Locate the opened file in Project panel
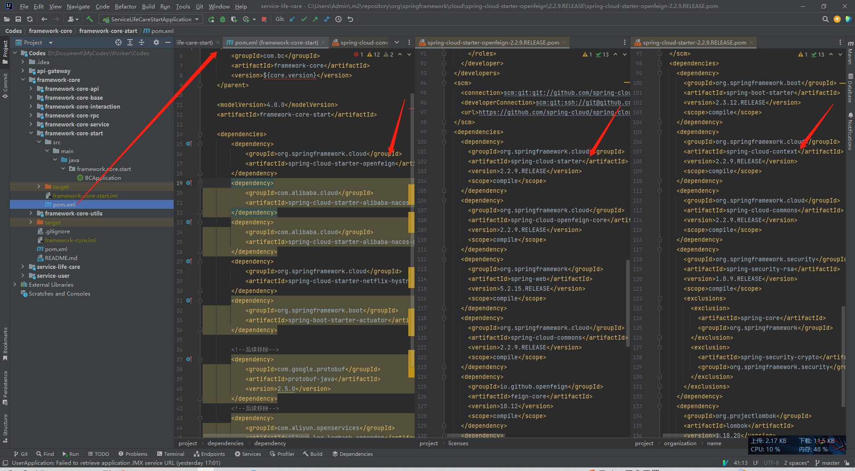This screenshot has width=855, height=471. click(118, 42)
